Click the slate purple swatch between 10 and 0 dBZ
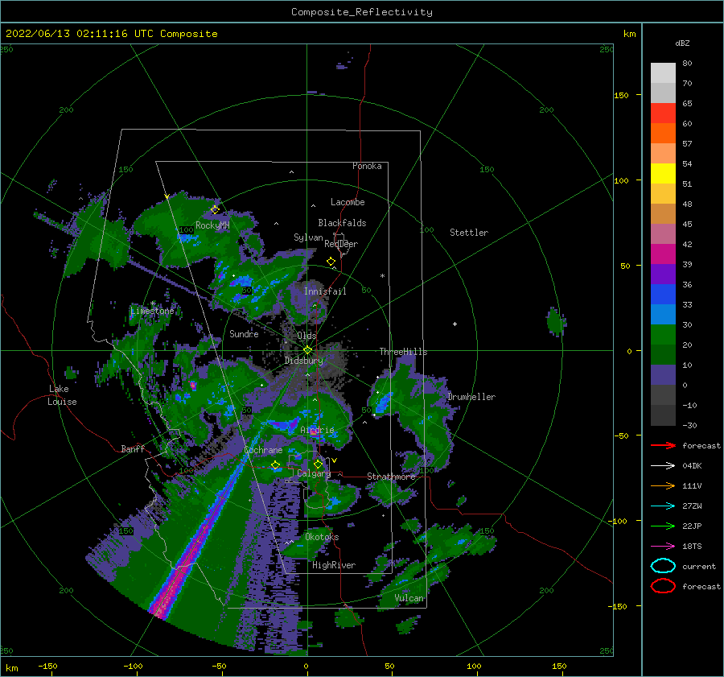The image size is (724, 677). click(663, 375)
